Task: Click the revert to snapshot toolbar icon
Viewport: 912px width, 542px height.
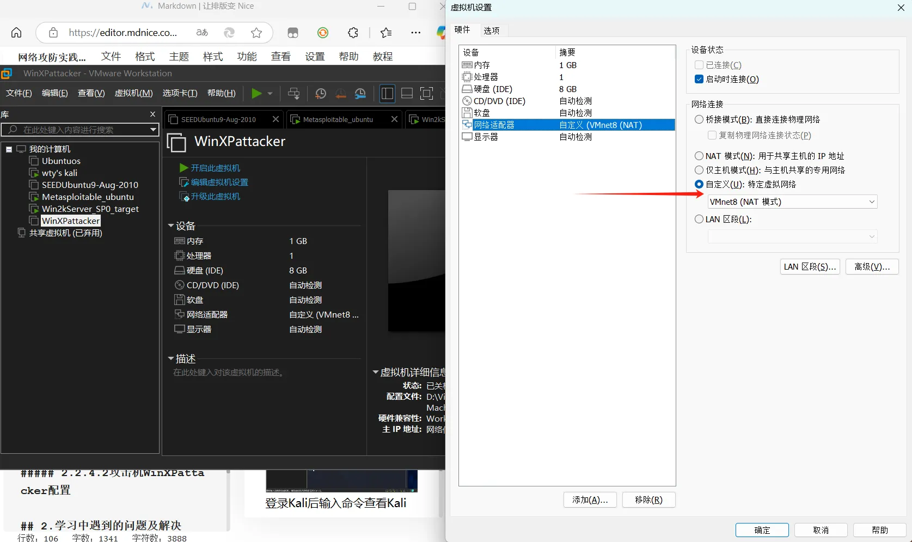Action: tap(341, 93)
